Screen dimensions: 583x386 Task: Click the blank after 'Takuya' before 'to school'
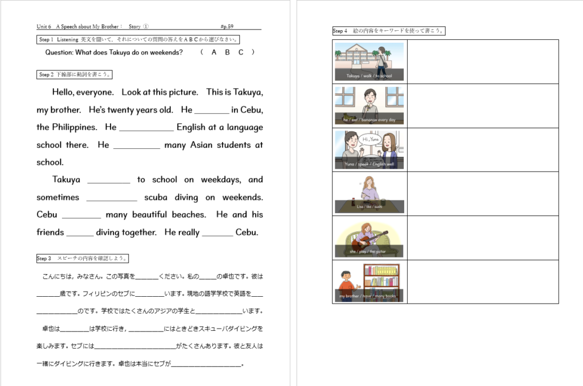(x=109, y=180)
